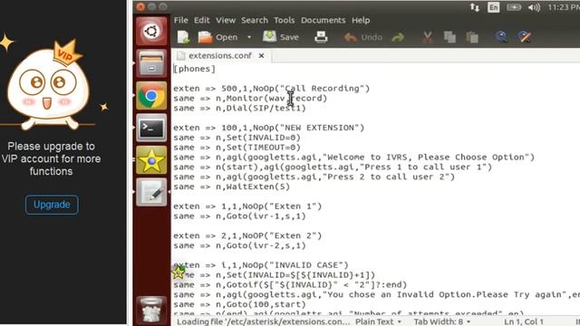Redo using the green arrow icon
The image size is (580, 326).
pyautogui.click(x=398, y=37)
